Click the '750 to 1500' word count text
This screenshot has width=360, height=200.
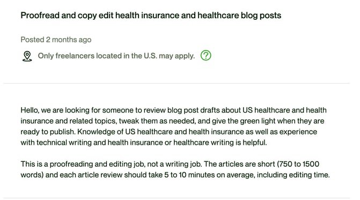[299, 164]
